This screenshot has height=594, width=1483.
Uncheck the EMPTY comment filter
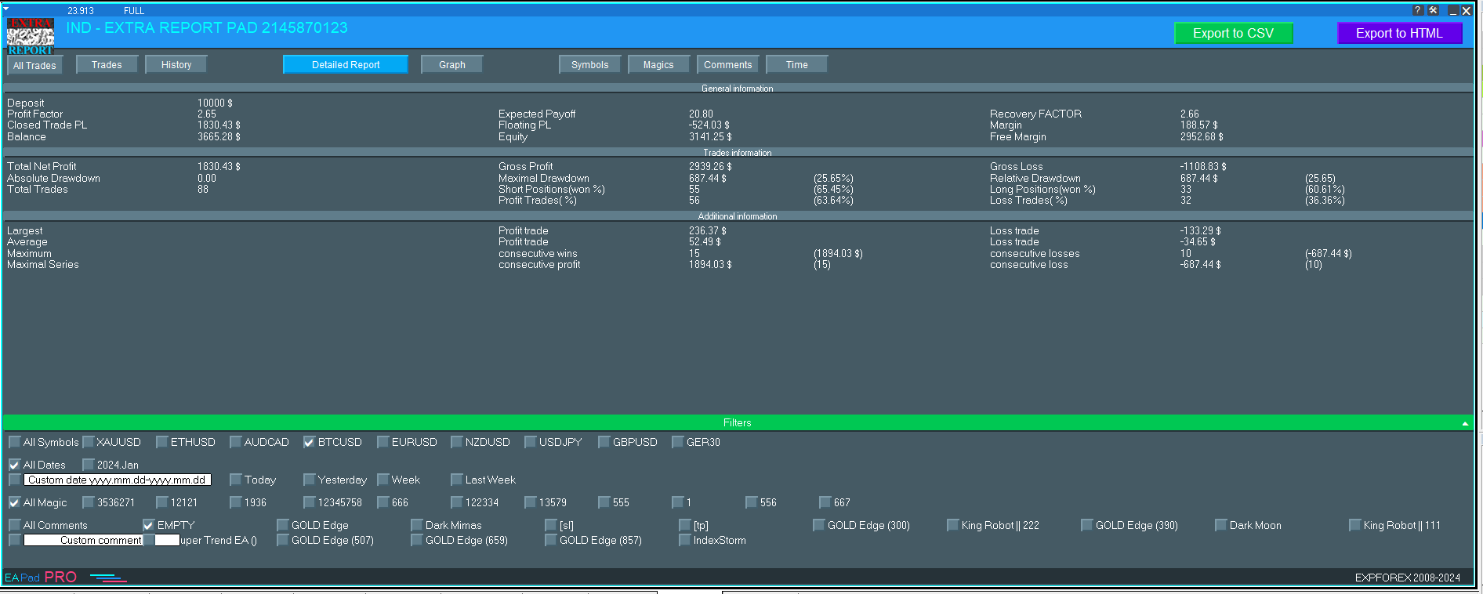pyautogui.click(x=148, y=525)
